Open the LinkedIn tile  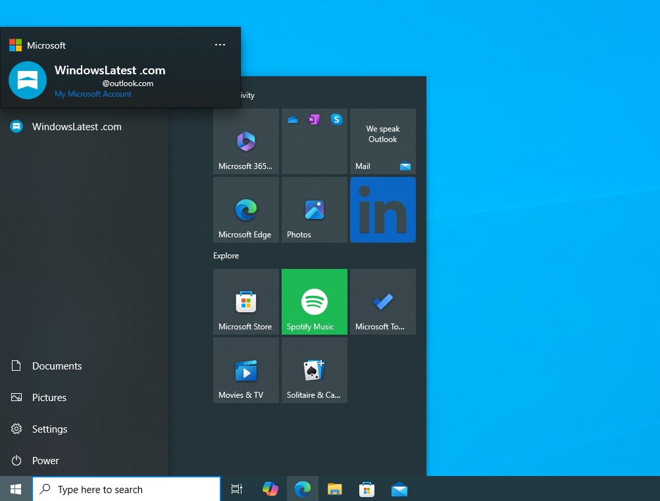point(382,209)
